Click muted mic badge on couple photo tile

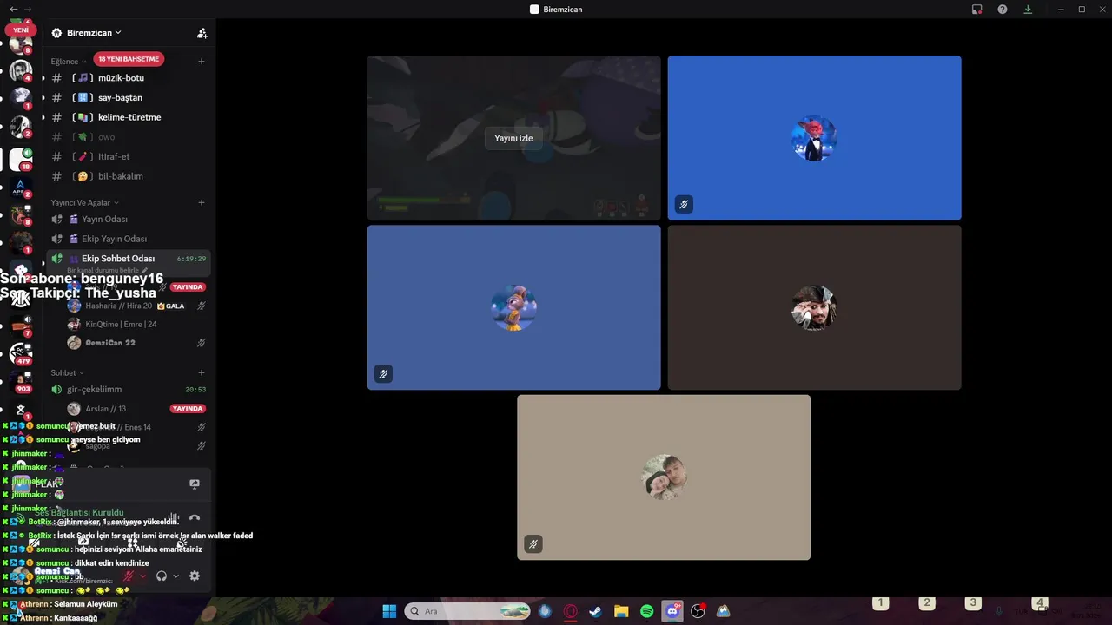tap(533, 544)
